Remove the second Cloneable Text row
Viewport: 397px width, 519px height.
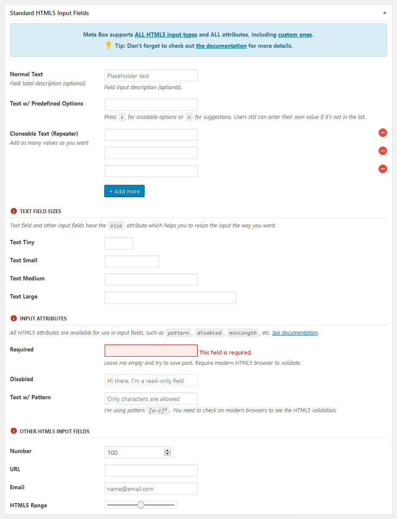(382, 151)
